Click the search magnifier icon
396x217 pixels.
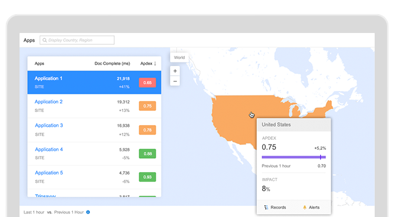coord(44,40)
